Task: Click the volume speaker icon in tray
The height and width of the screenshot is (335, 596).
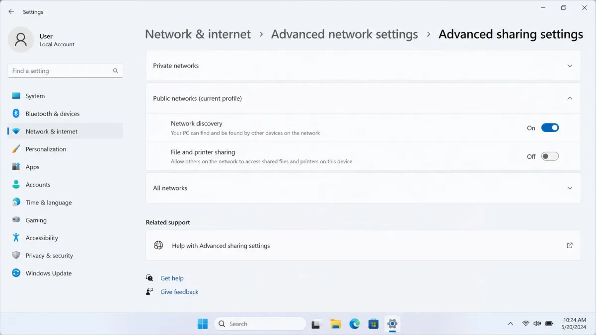Action: (x=537, y=324)
